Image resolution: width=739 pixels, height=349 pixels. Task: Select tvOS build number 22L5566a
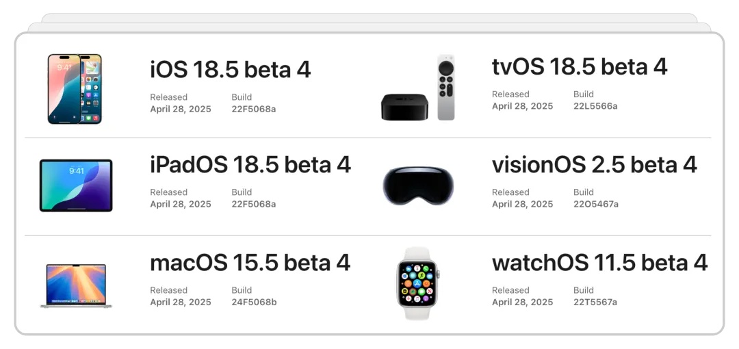[595, 106]
